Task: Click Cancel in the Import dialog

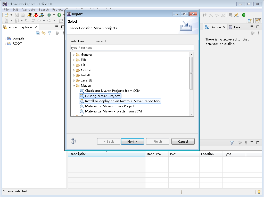Action: pyautogui.click(x=183, y=142)
